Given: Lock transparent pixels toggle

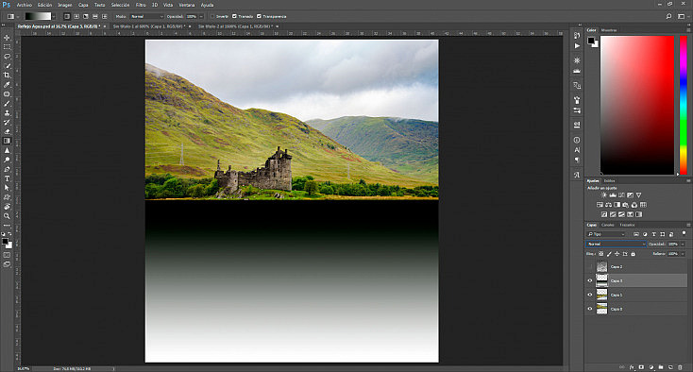Looking at the screenshot, I should [601, 254].
